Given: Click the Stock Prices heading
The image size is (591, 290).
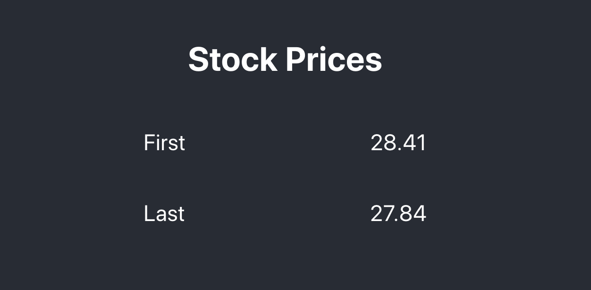Looking at the screenshot, I should click(x=285, y=60).
